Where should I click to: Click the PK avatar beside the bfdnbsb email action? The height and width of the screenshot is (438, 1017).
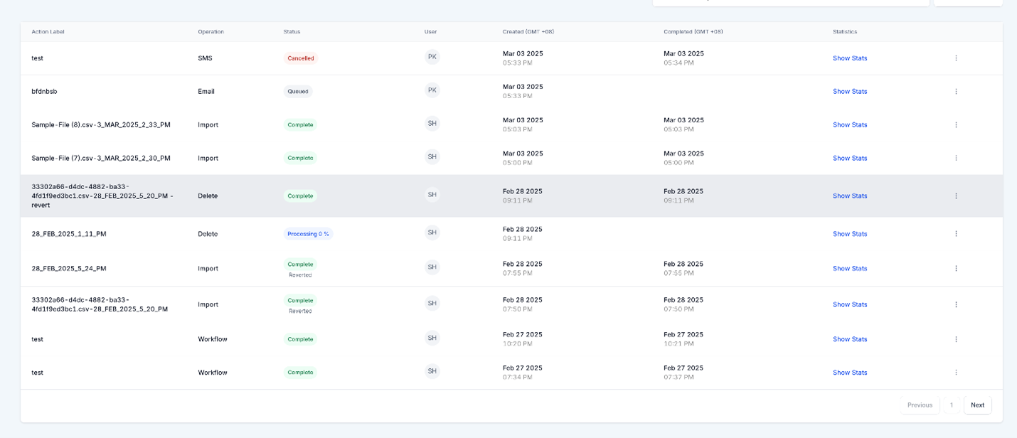(432, 90)
